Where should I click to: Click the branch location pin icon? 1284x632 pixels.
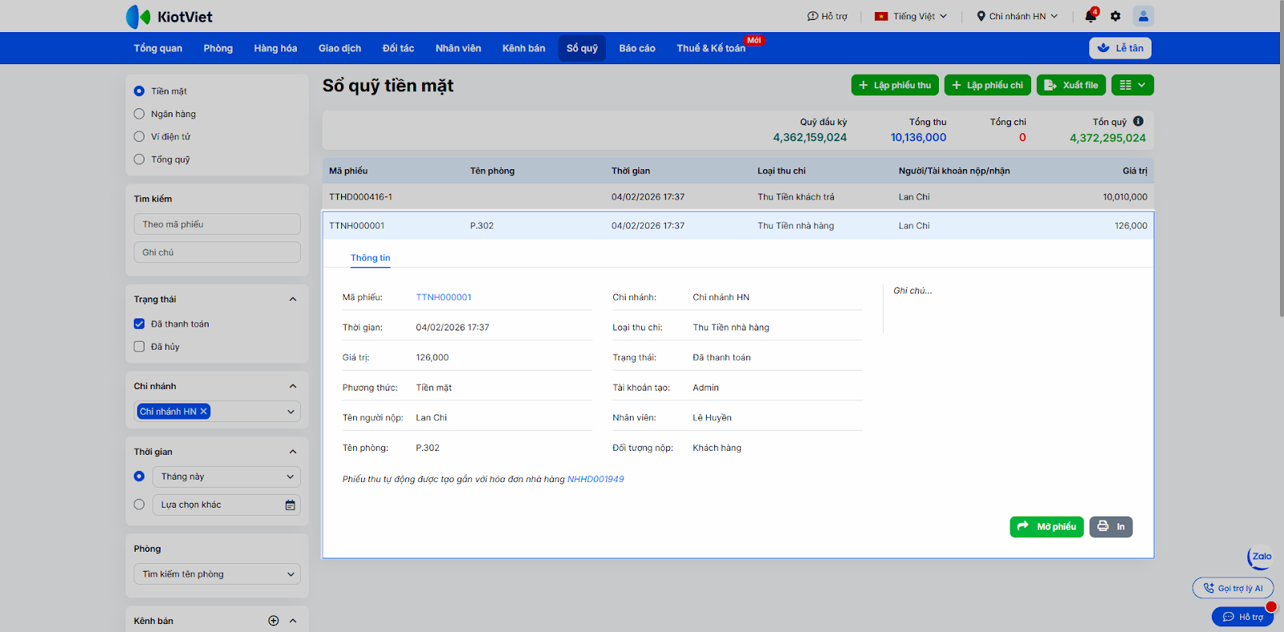tap(981, 16)
